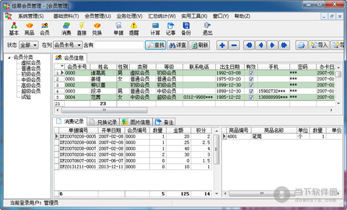Toggle 有效 checkbox for member 0004
Viewport: 347px width, 210px height.
[251, 97]
